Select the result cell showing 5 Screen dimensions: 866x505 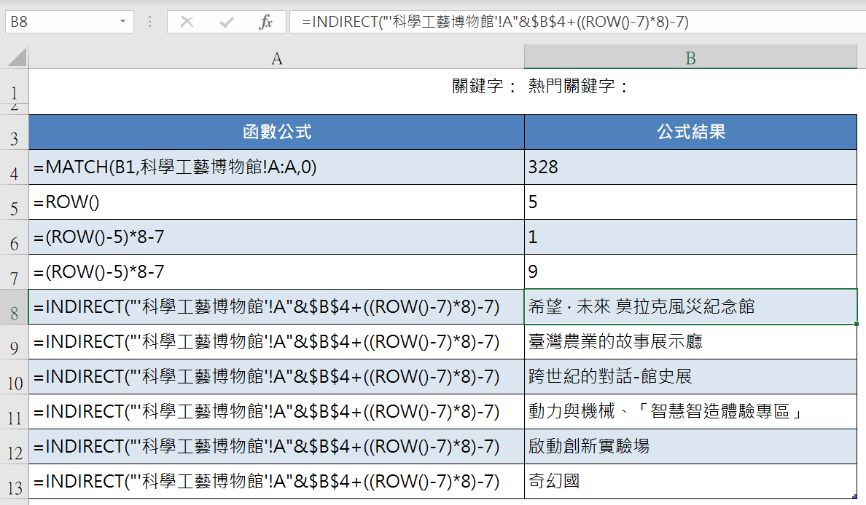click(690, 202)
